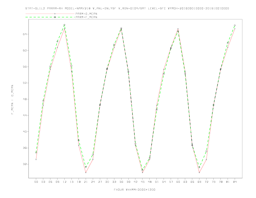Click x-axis tick label 51
256x198 pixels.
[x=157, y=182]
